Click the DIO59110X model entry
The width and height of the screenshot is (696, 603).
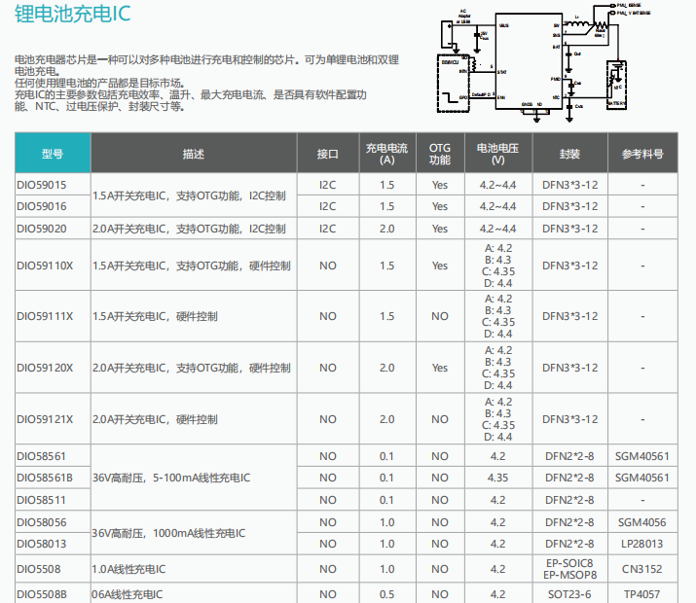(x=45, y=266)
